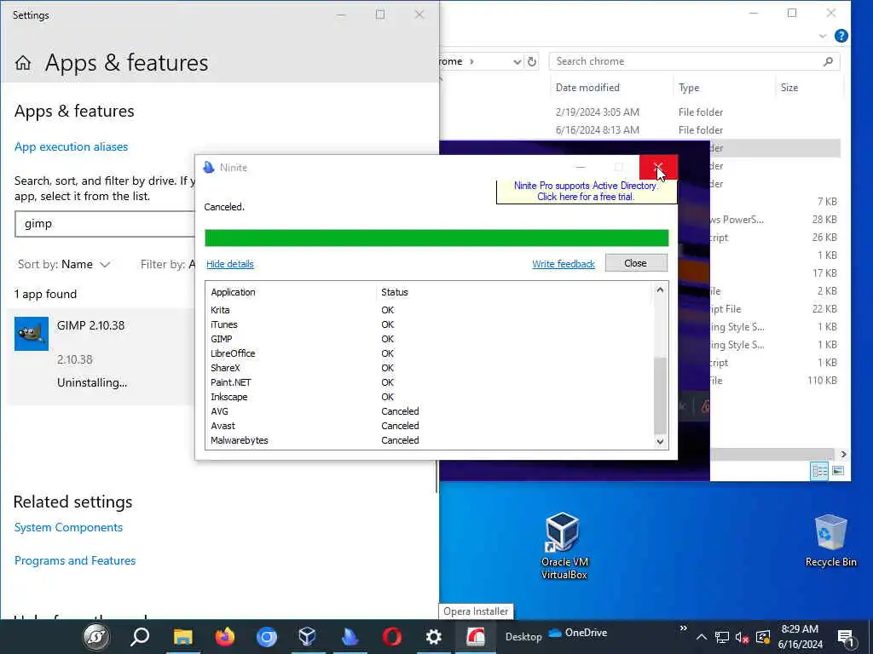Click Ninite details list scrollbar thumb
873x654 pixels.
[660, 395]
